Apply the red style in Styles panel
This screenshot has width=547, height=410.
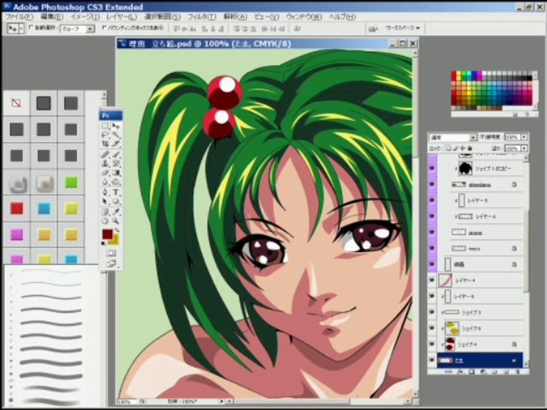[17, 208]
